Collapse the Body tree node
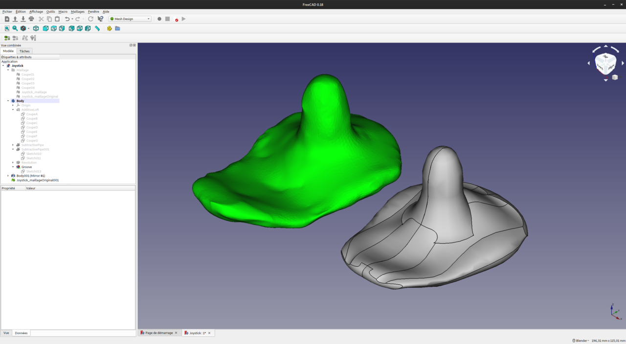 [8, 101]
